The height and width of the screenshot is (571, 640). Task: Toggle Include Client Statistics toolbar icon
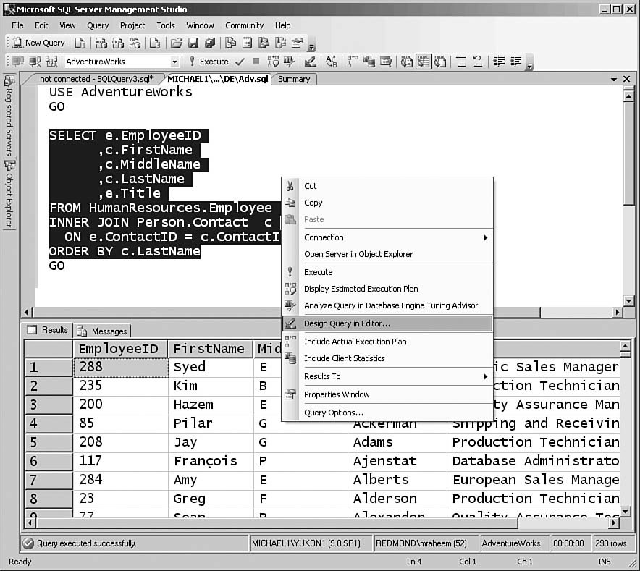click(x=369, y=62)
